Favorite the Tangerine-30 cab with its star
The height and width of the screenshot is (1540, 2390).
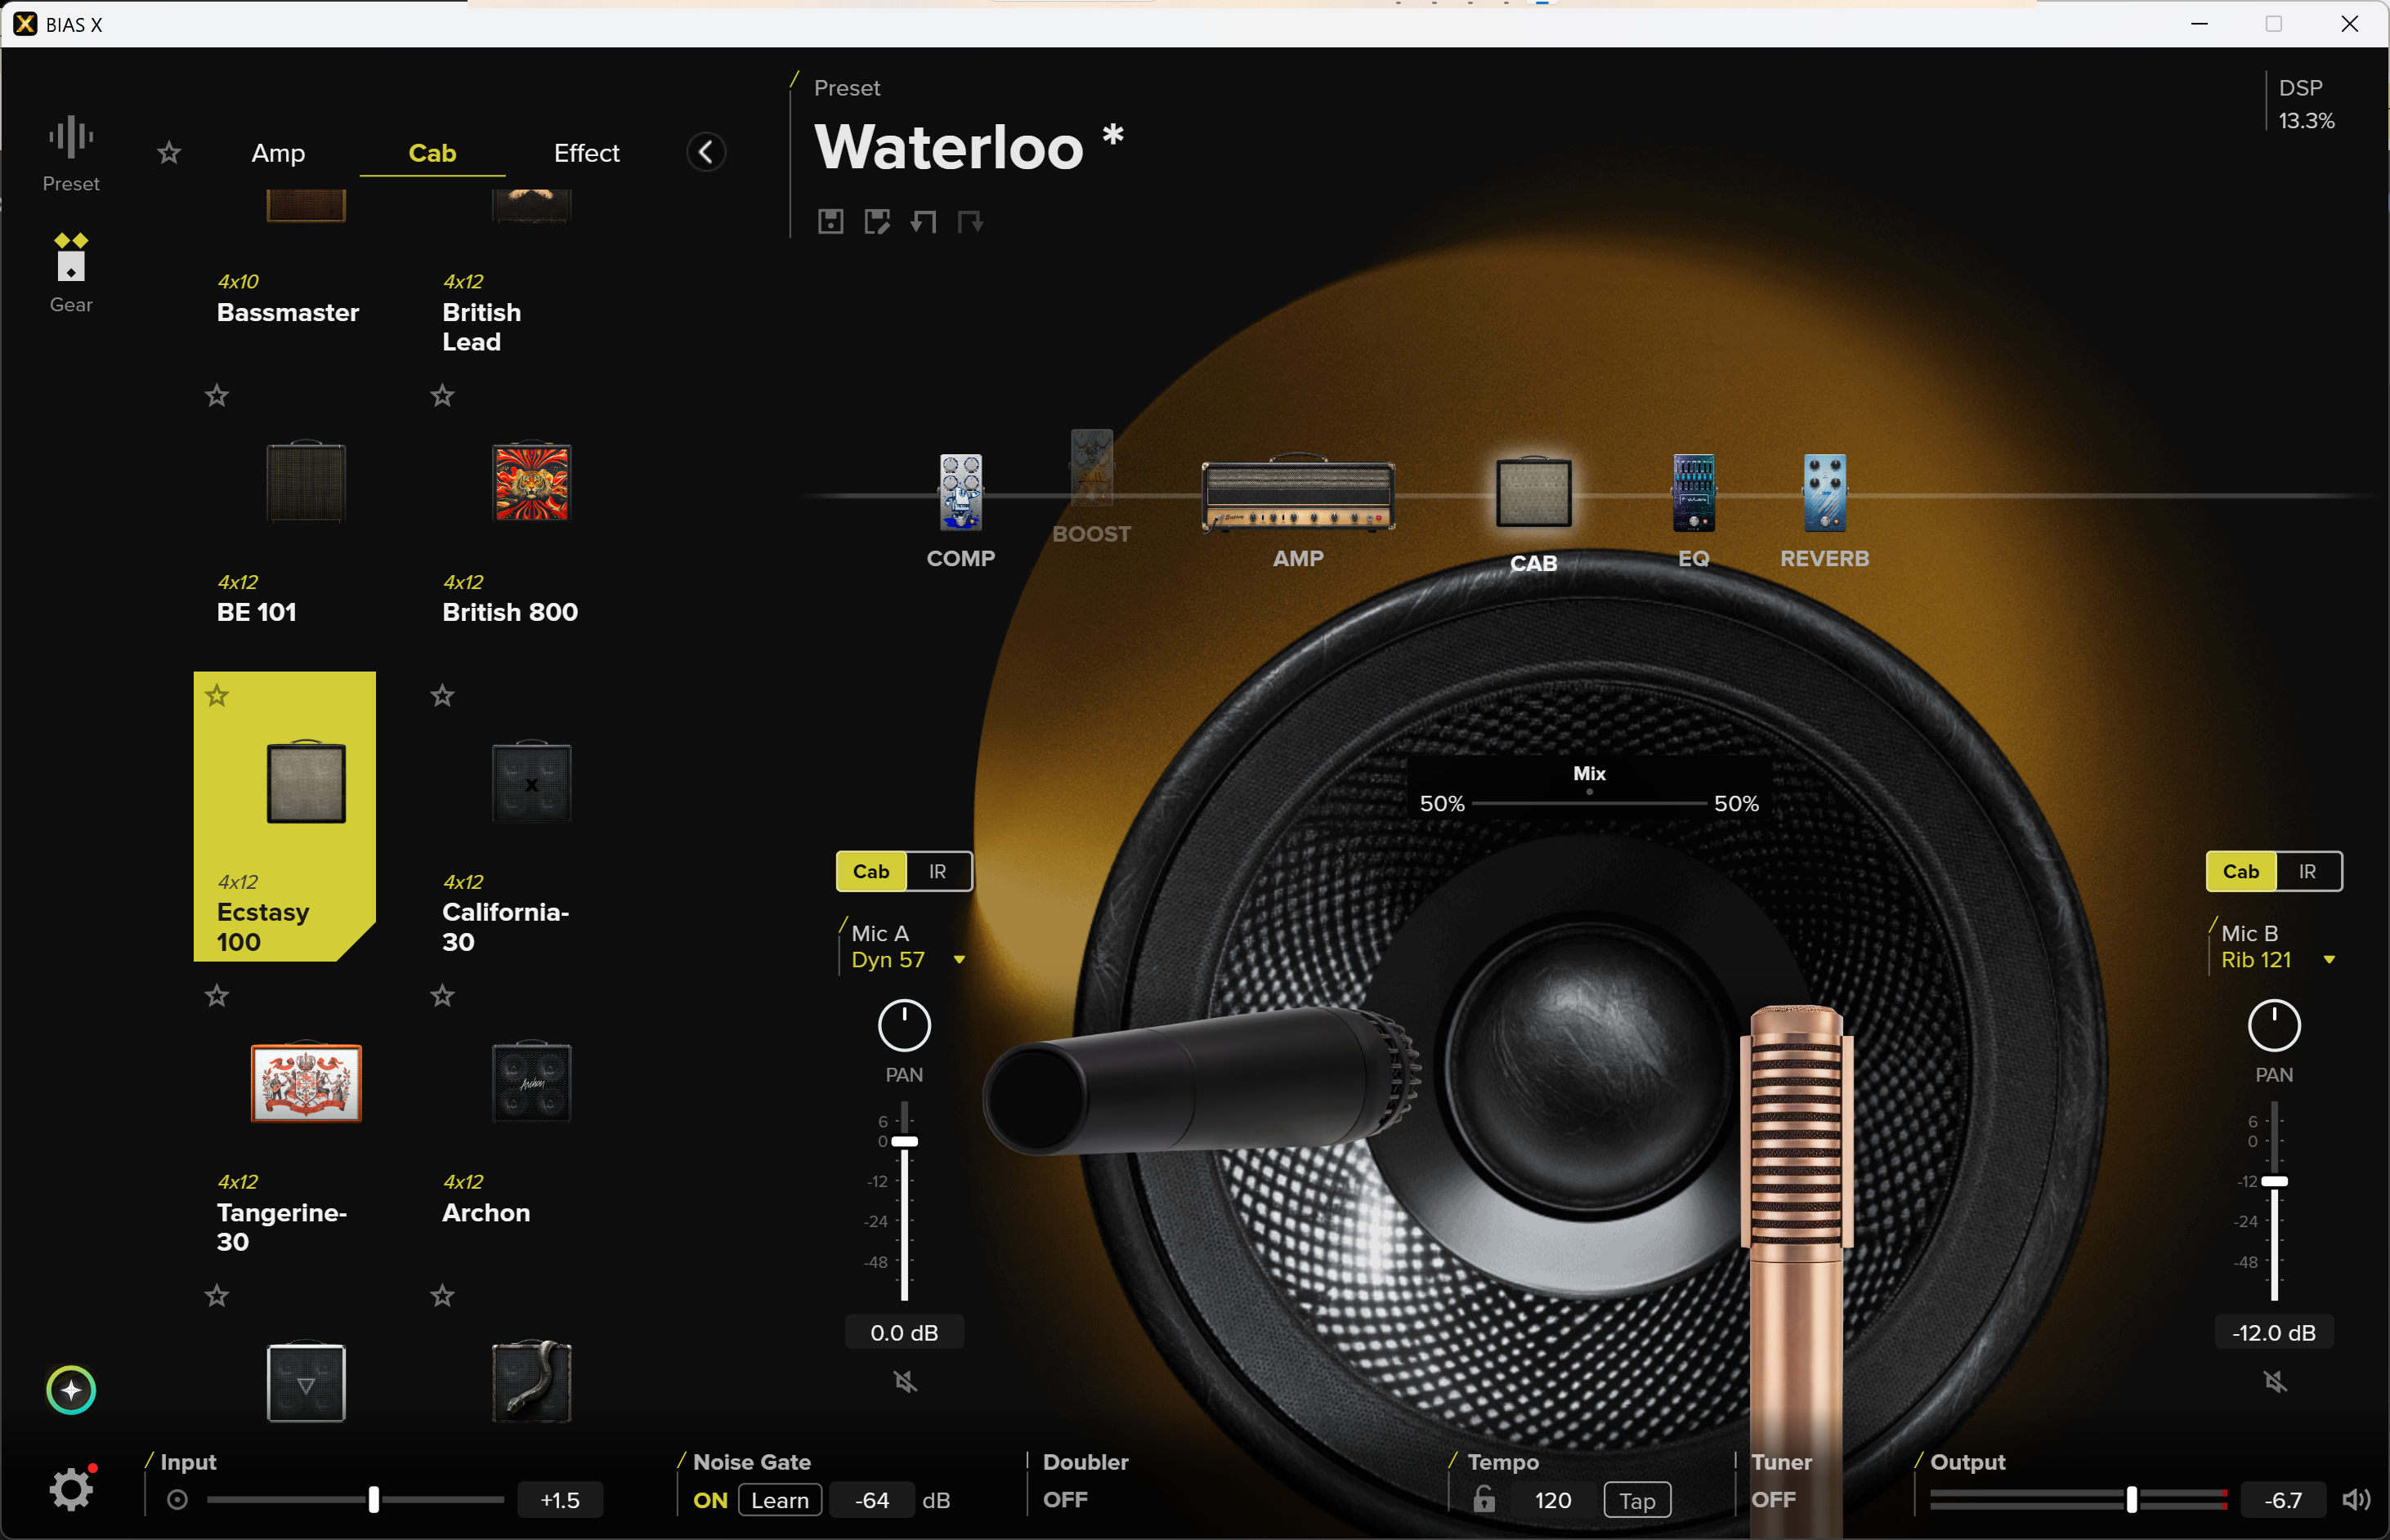click(217, 996)
